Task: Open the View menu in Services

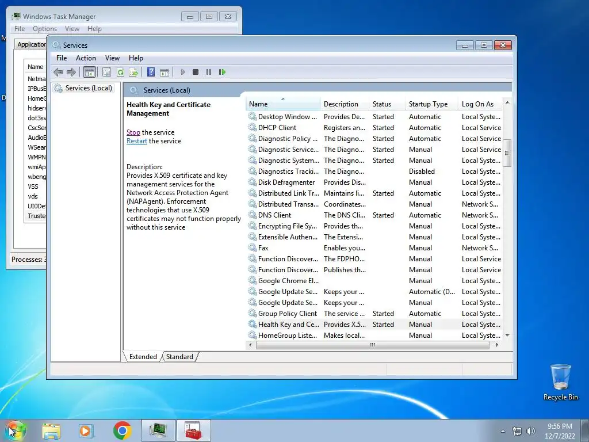Action: (x=112, y=58)
